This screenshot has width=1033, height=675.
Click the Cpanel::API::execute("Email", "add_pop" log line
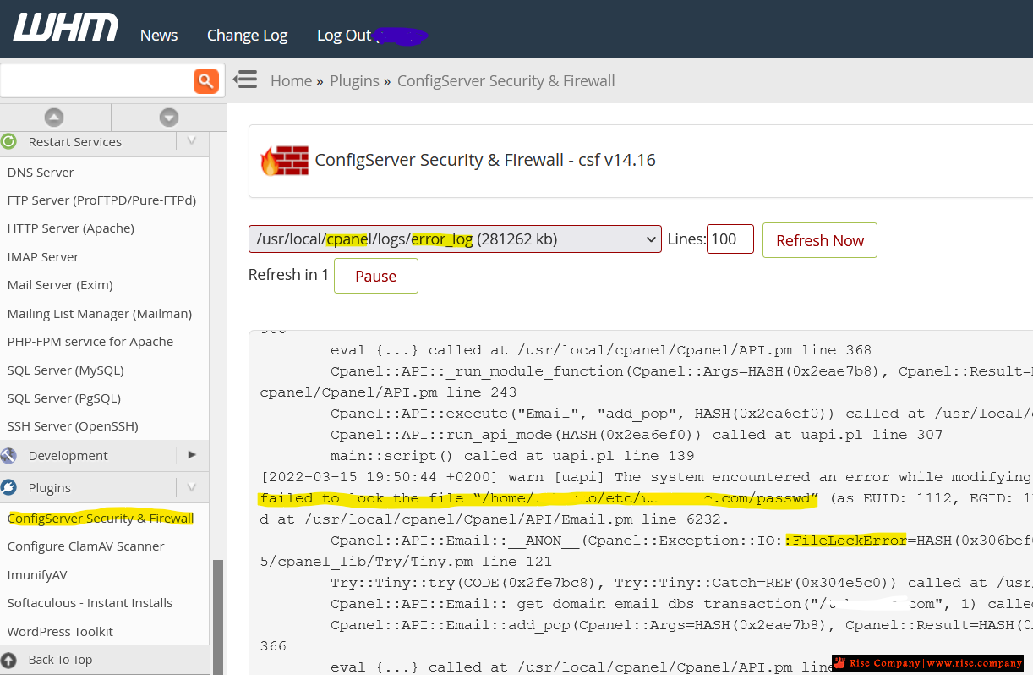click(x=681, y=414)
